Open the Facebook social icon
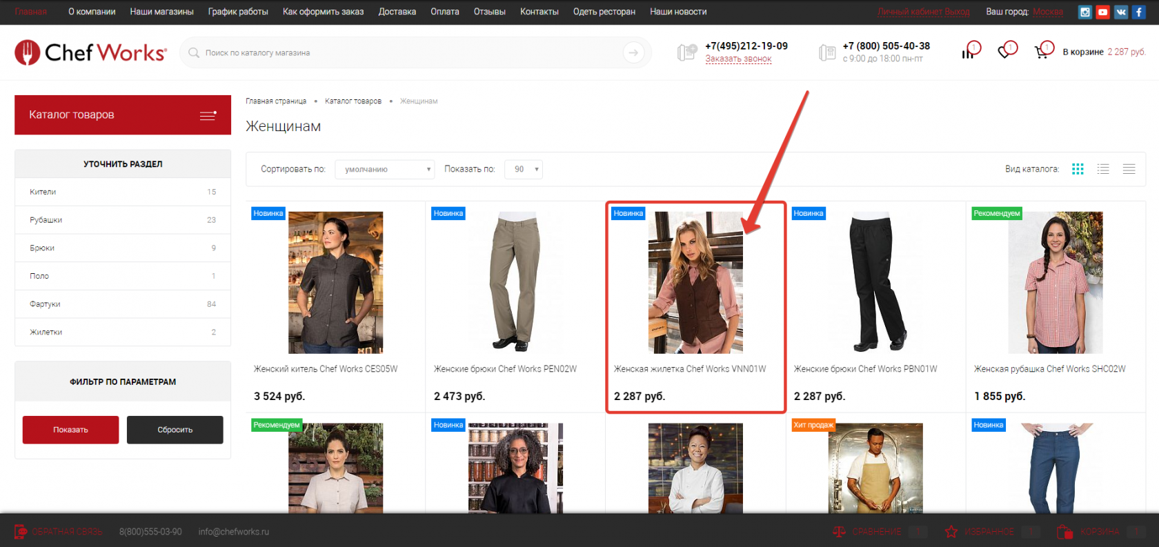The image size is (1159, 547). point(1139,12)
